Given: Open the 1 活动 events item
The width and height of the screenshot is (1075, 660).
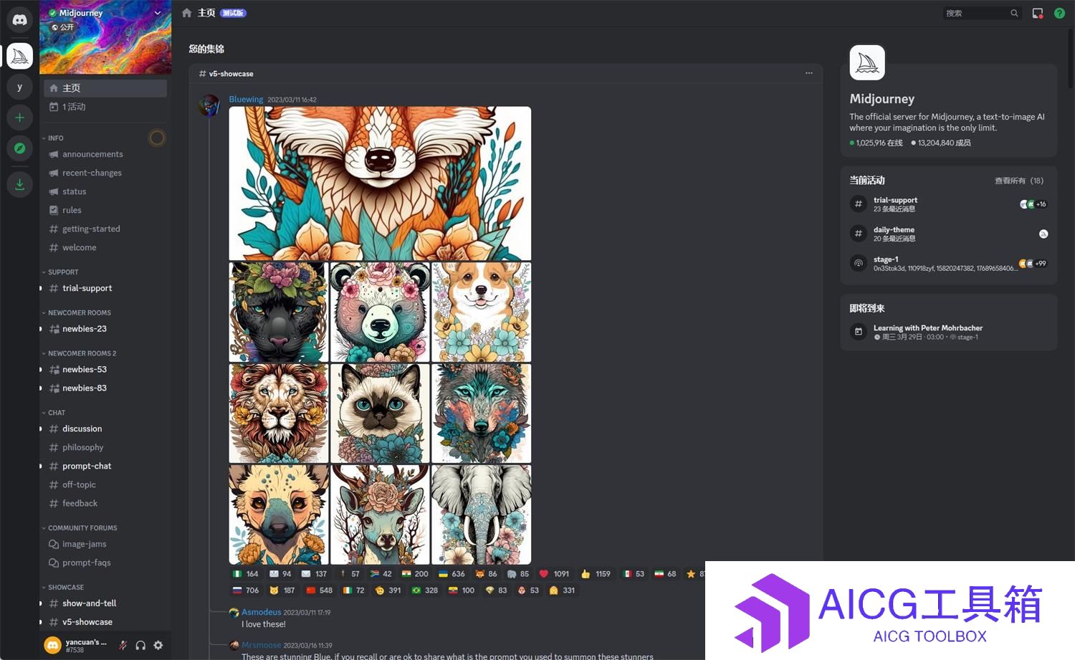Looking at the screenshot, I should pos(105,107).
